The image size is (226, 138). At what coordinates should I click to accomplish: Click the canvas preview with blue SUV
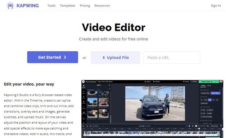click(155, 103)
